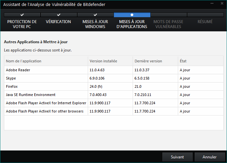Sort by Dernière version column header
Image resolution: width=227 pixels, height=163 pixels.
(155, 61)
